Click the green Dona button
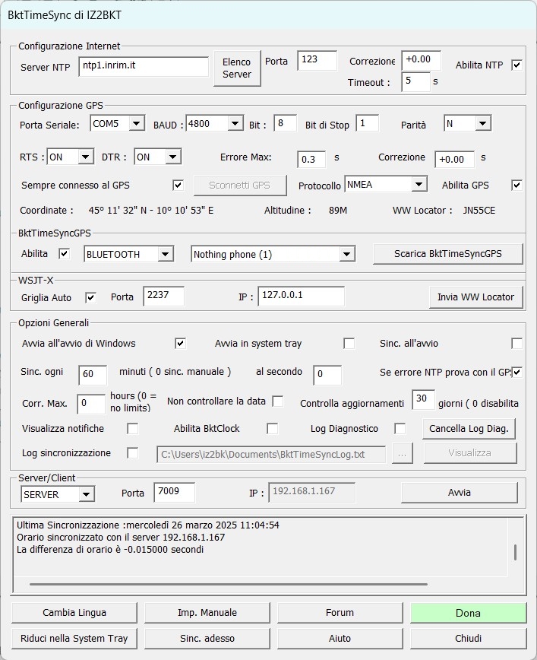The width and height of the screenshot is (537, 660). point(468,613)
